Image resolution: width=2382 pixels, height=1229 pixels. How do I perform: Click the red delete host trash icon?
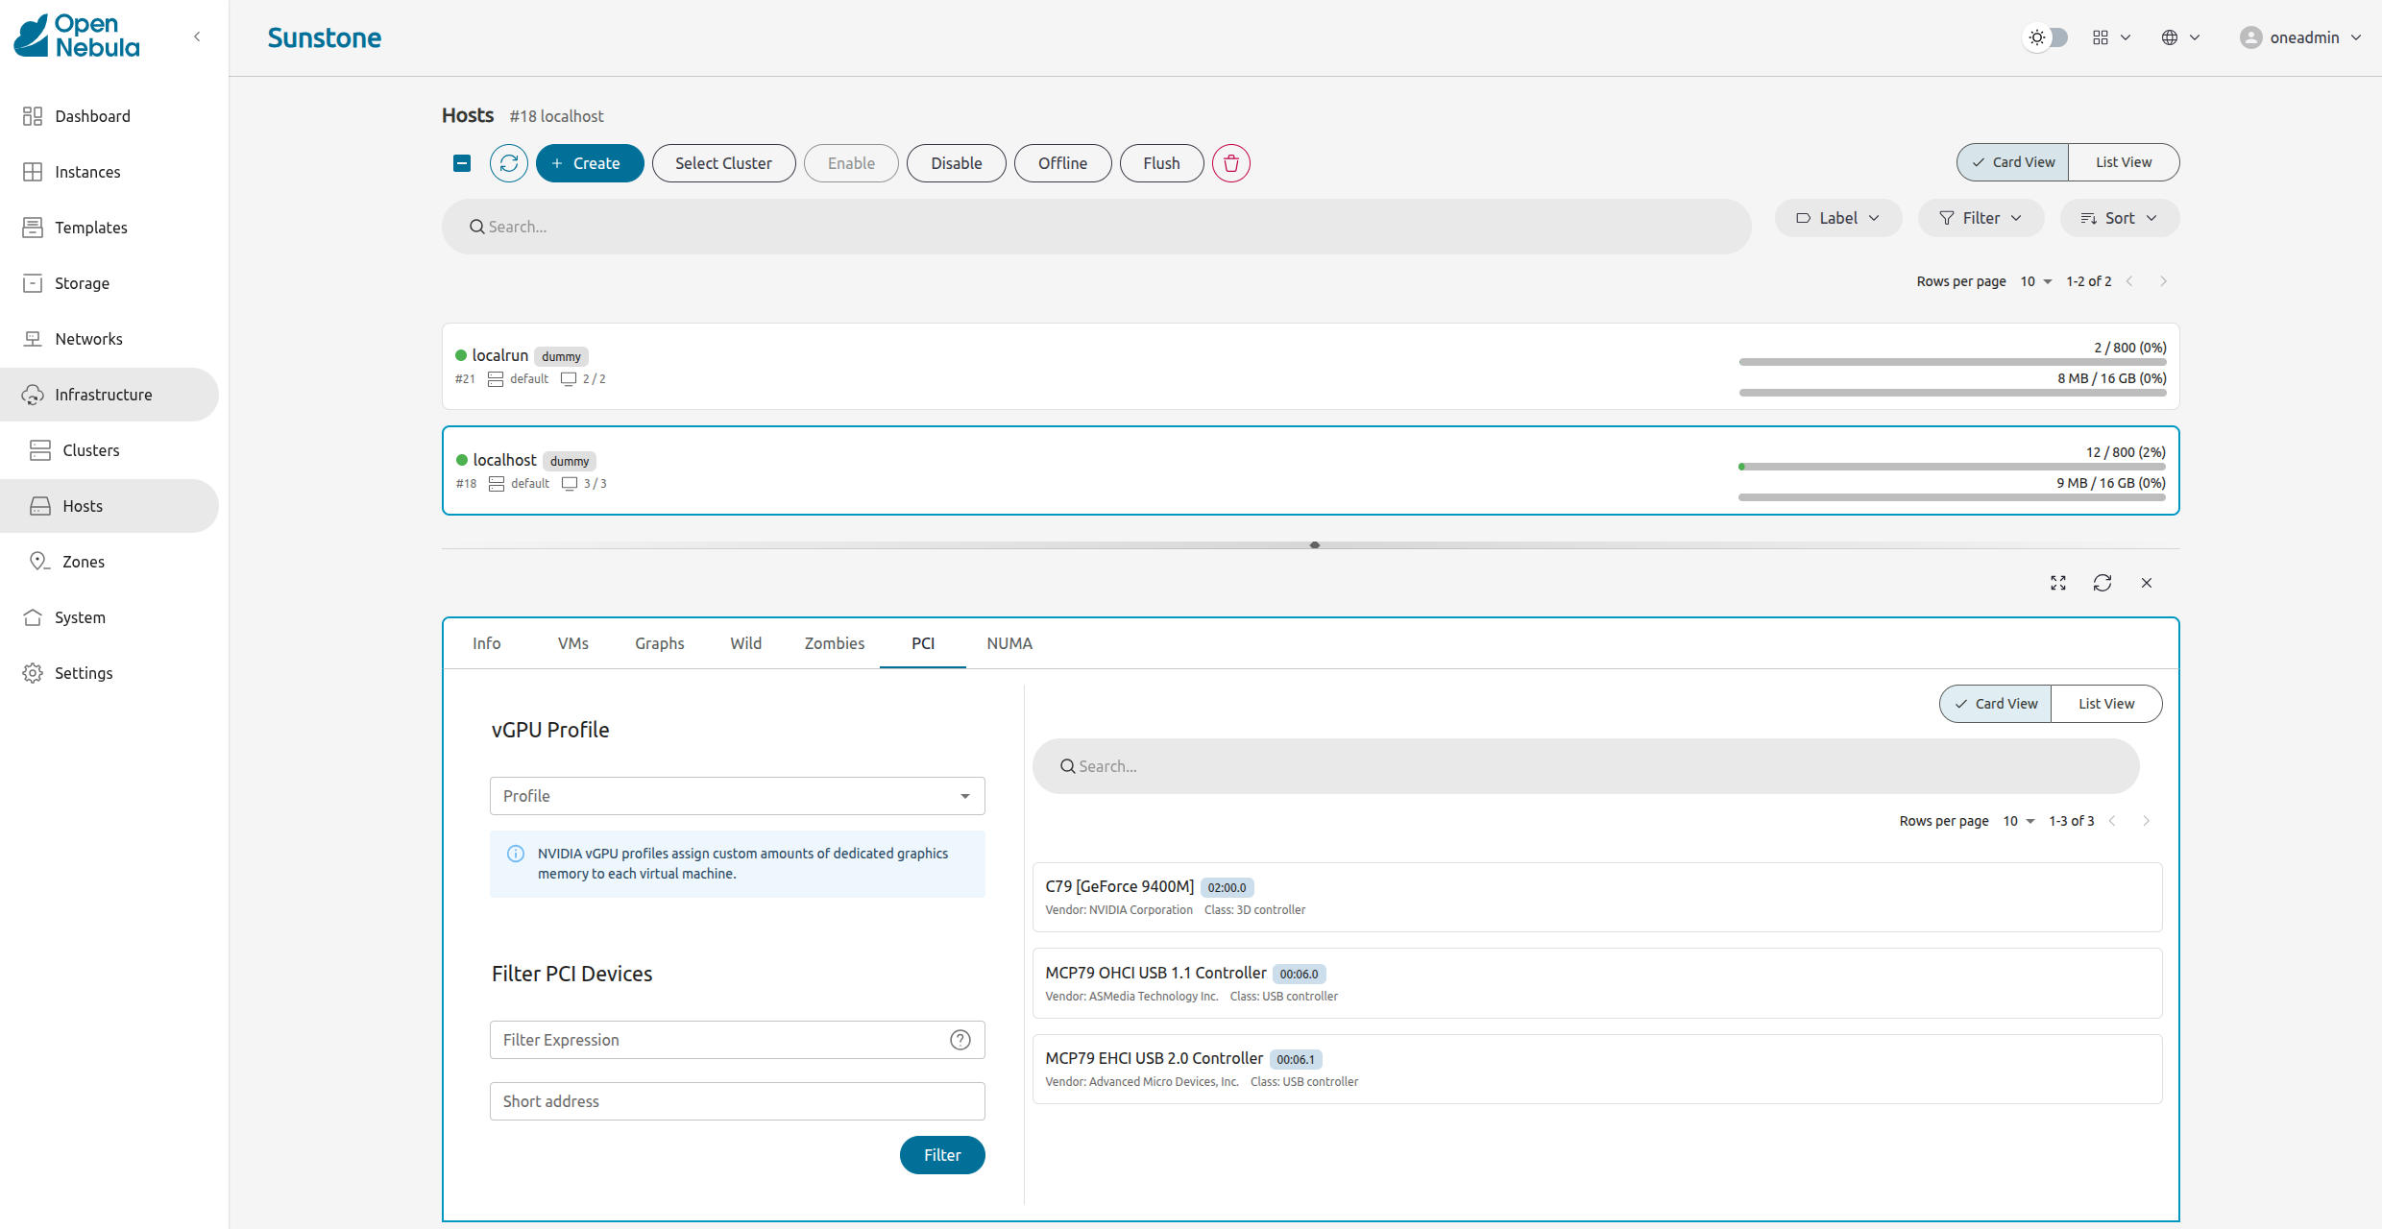tap(1231, 163)
